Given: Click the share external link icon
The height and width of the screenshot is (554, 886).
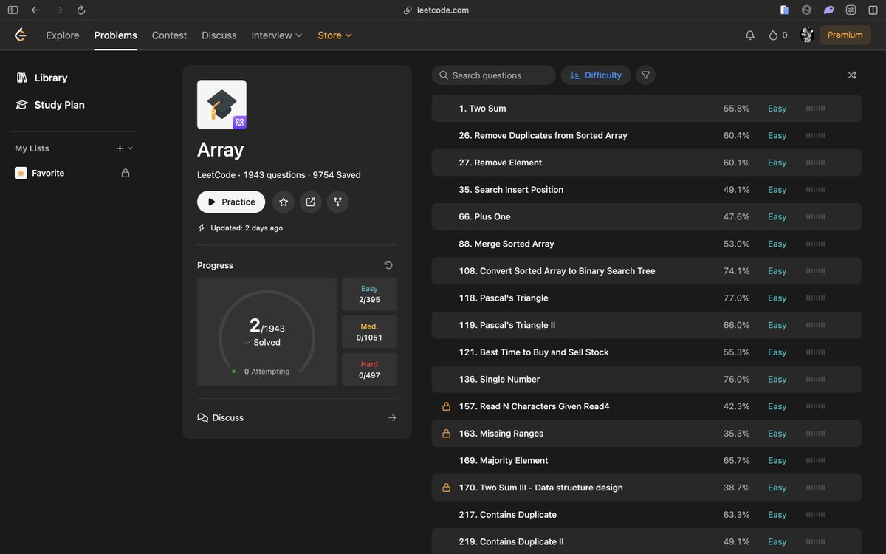Looking at the screenshot, I should coord(311,202).
